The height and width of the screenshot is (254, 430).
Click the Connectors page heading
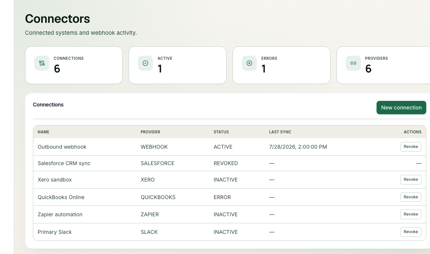tap(58, 19)
